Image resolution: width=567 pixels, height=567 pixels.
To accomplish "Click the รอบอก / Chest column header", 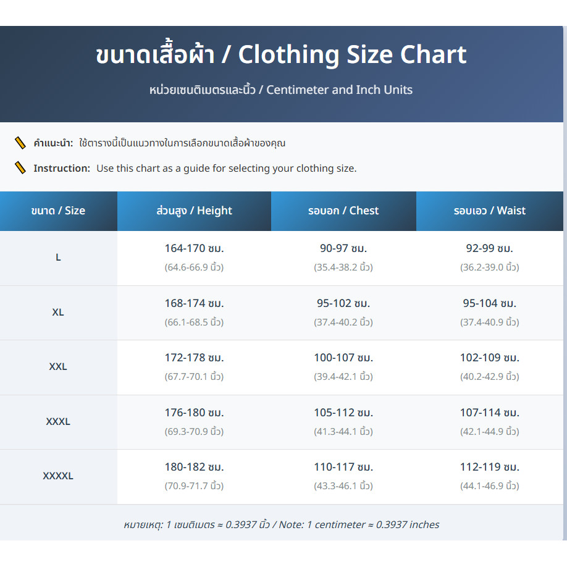I will pyautogui.click(x=343, y=211).
